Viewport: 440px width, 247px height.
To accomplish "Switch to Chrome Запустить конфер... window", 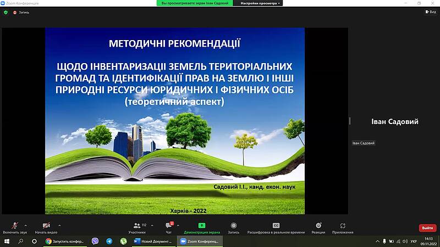I will [x=65, y=241].
